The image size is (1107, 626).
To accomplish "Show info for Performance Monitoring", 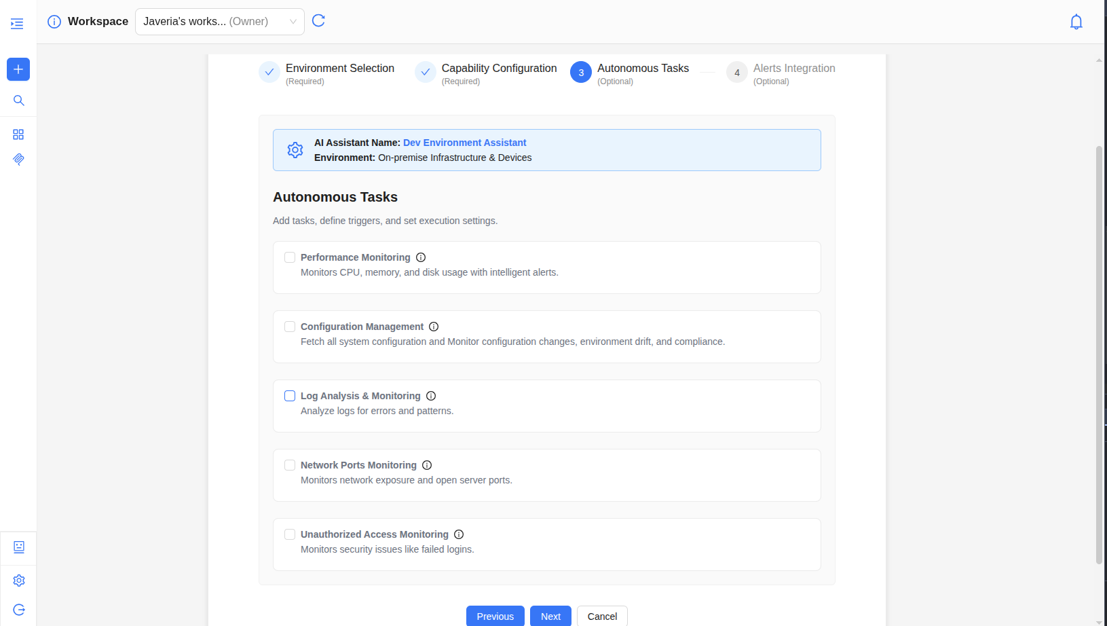I will pyautogui.click(x=421, y=257).
